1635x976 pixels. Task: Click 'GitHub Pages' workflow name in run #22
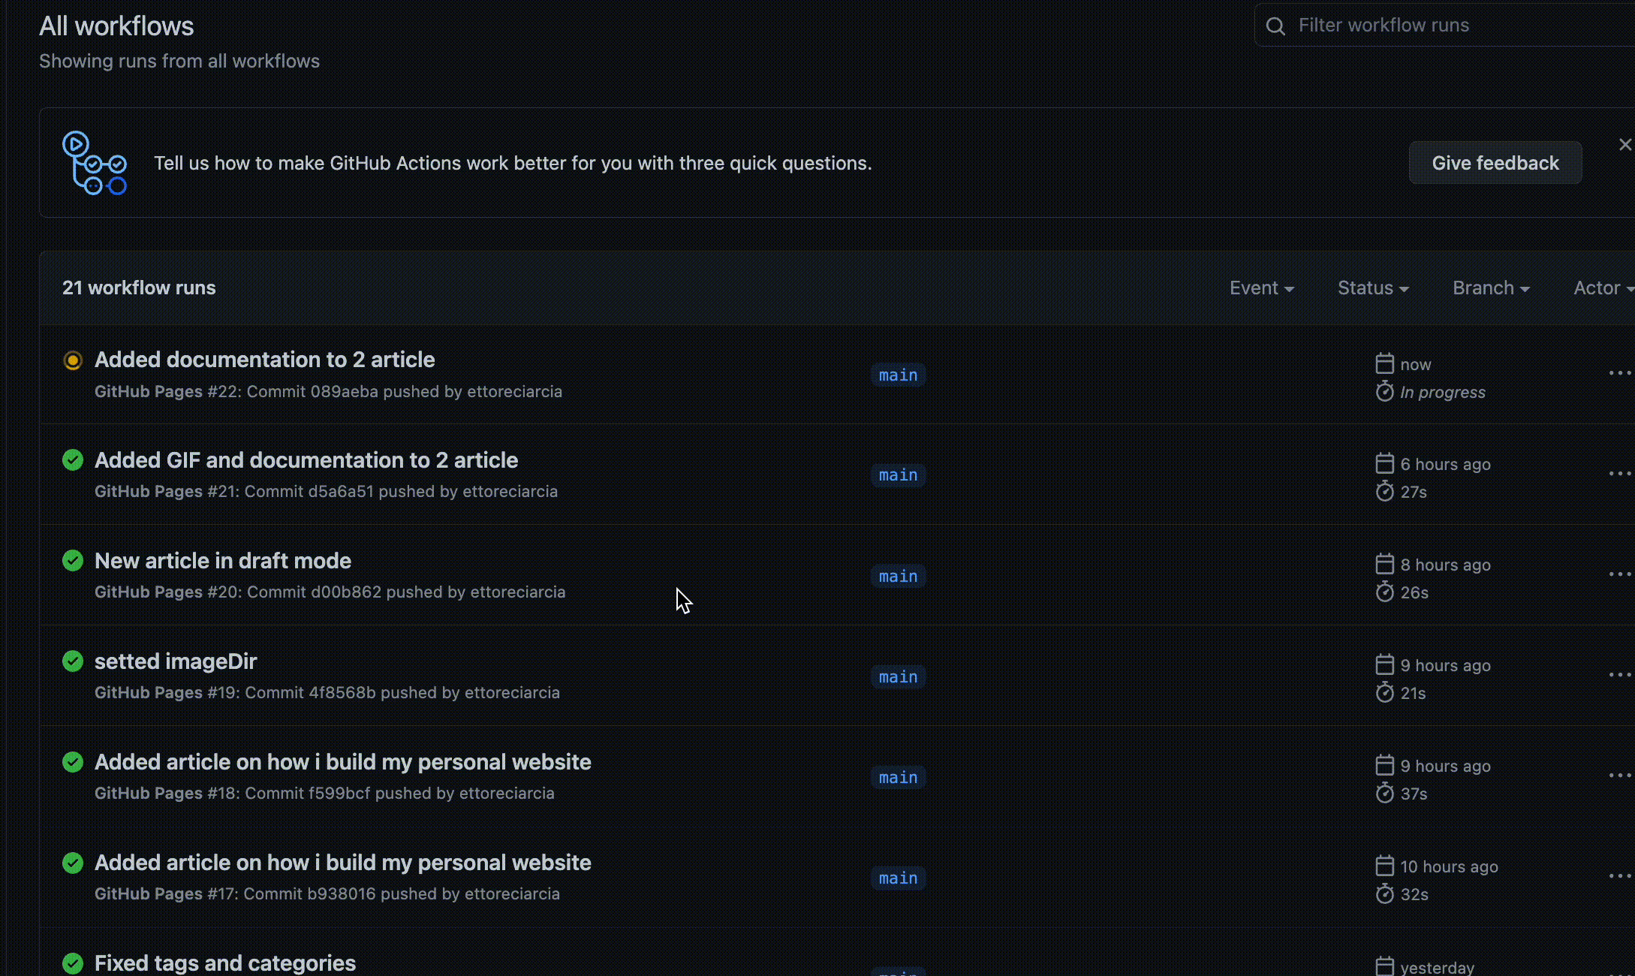(x=149, y=391)
